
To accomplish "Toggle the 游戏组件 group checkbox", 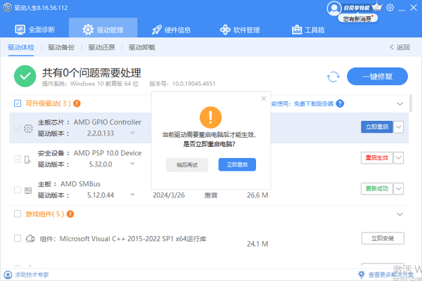I will 18,214.
